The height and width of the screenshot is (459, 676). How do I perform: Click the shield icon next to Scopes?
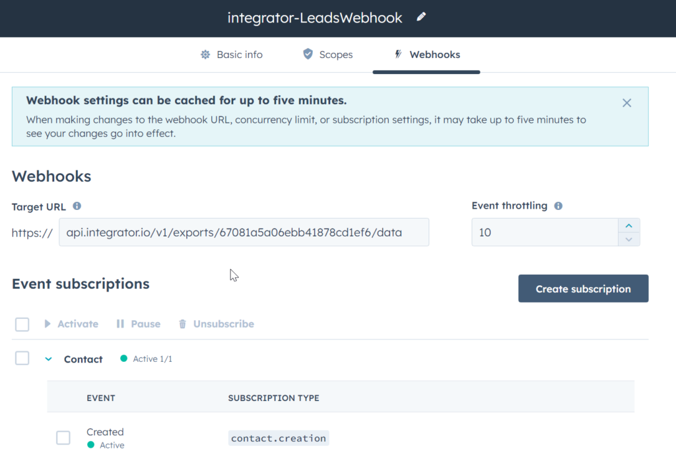coord(307,55)
